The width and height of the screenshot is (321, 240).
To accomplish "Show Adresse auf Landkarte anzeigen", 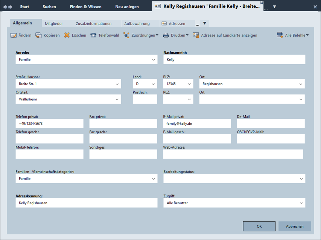I will click(x=225, y=35).
